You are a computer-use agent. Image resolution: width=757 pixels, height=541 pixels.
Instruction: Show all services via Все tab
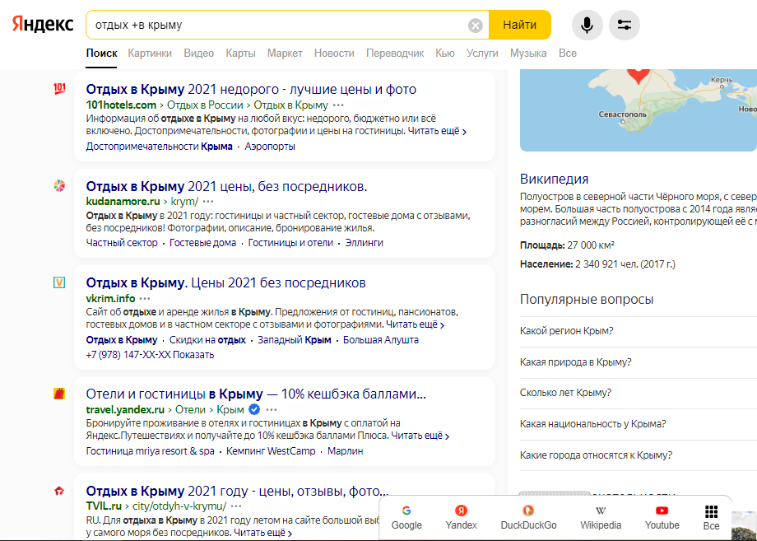(568, 54)
